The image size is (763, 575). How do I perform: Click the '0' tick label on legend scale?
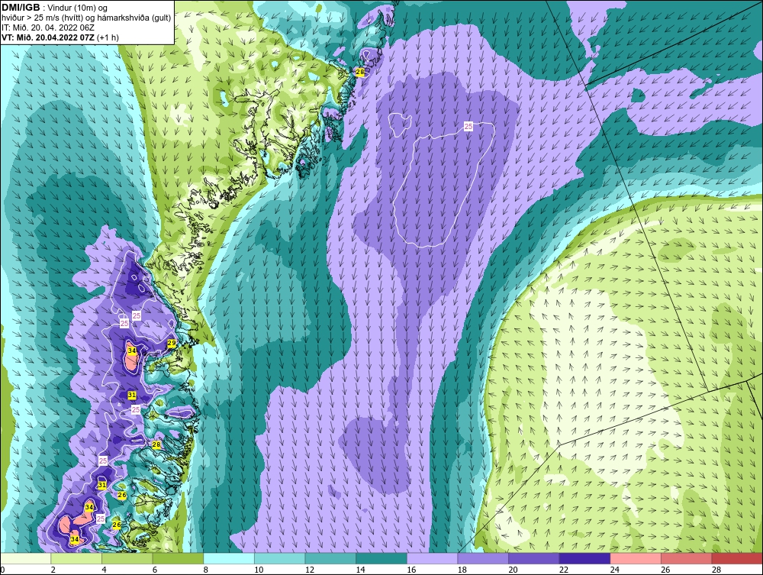tap(2, 570)
